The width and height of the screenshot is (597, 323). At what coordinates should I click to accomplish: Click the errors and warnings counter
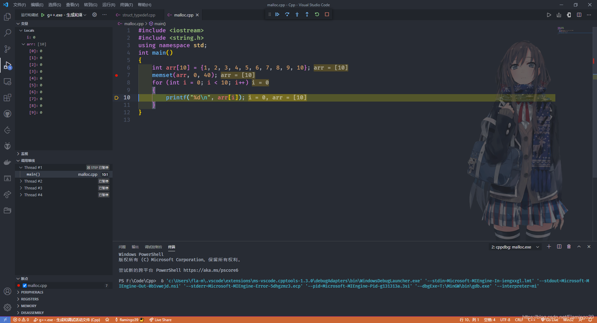(21, 320)
